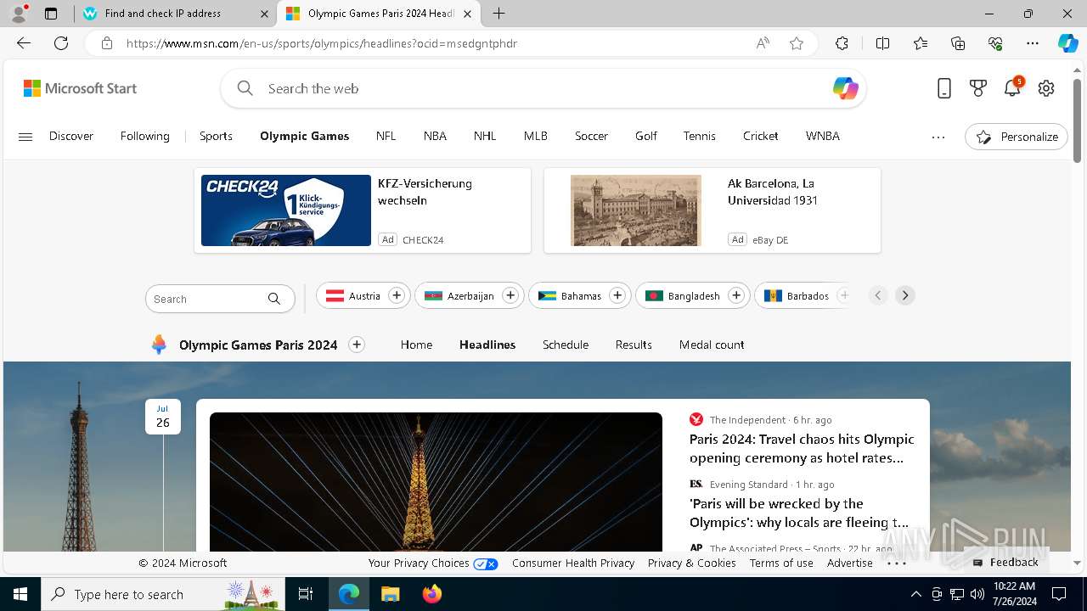
Task: Open Edge Settings and more menu
Action: [x=1033, y=43]
